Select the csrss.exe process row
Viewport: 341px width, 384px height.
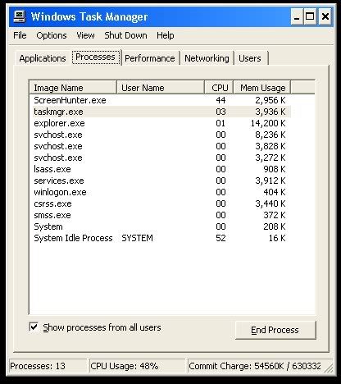[x=161, y=203]
